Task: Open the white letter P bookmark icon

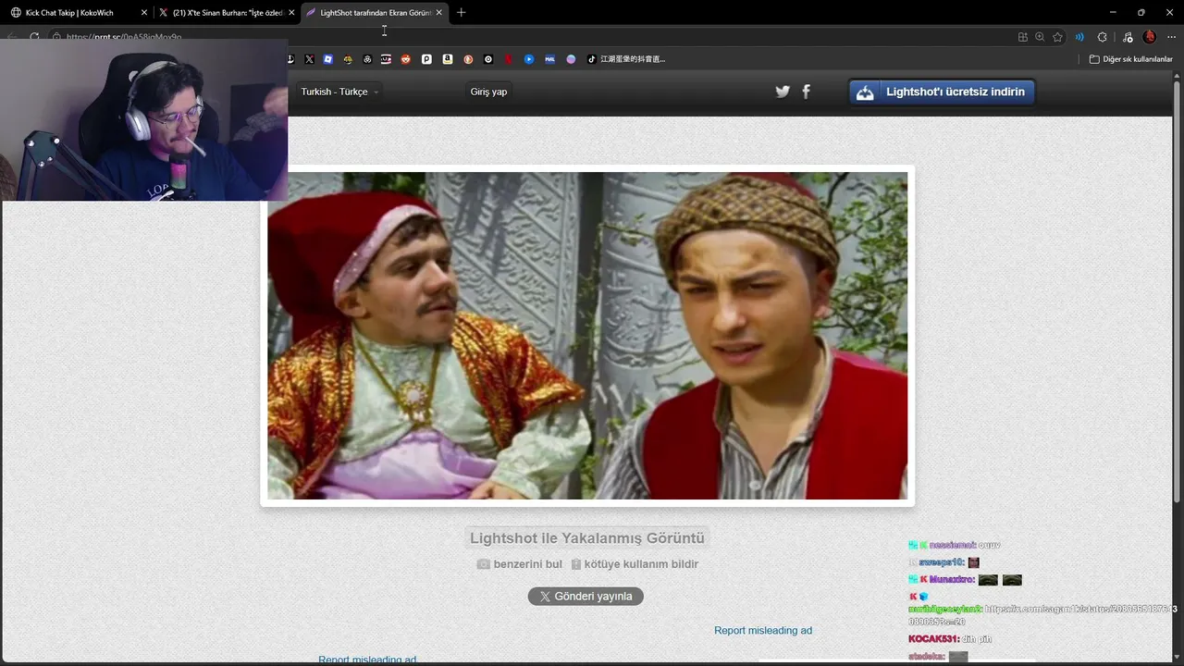Action: pos(426,59)
